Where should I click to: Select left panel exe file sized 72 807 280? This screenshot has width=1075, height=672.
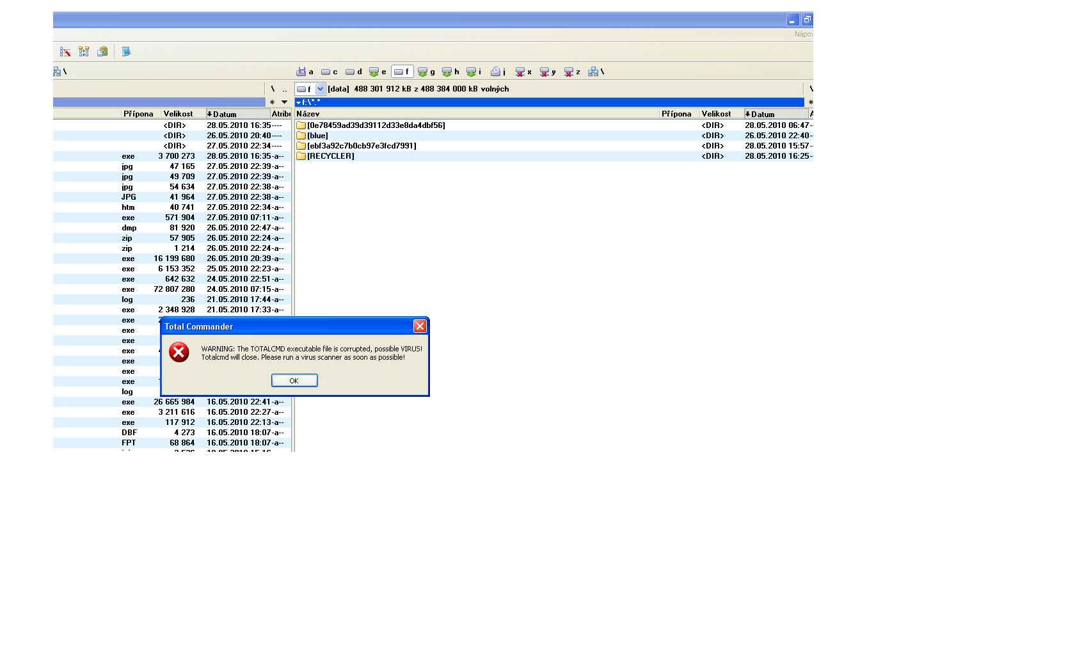pyautogui.click(x=172, y=289)
